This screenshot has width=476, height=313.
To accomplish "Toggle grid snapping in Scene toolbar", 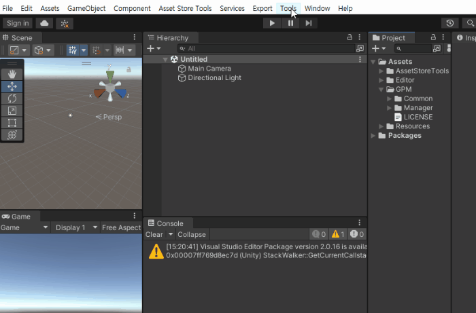I will [97, 50].
